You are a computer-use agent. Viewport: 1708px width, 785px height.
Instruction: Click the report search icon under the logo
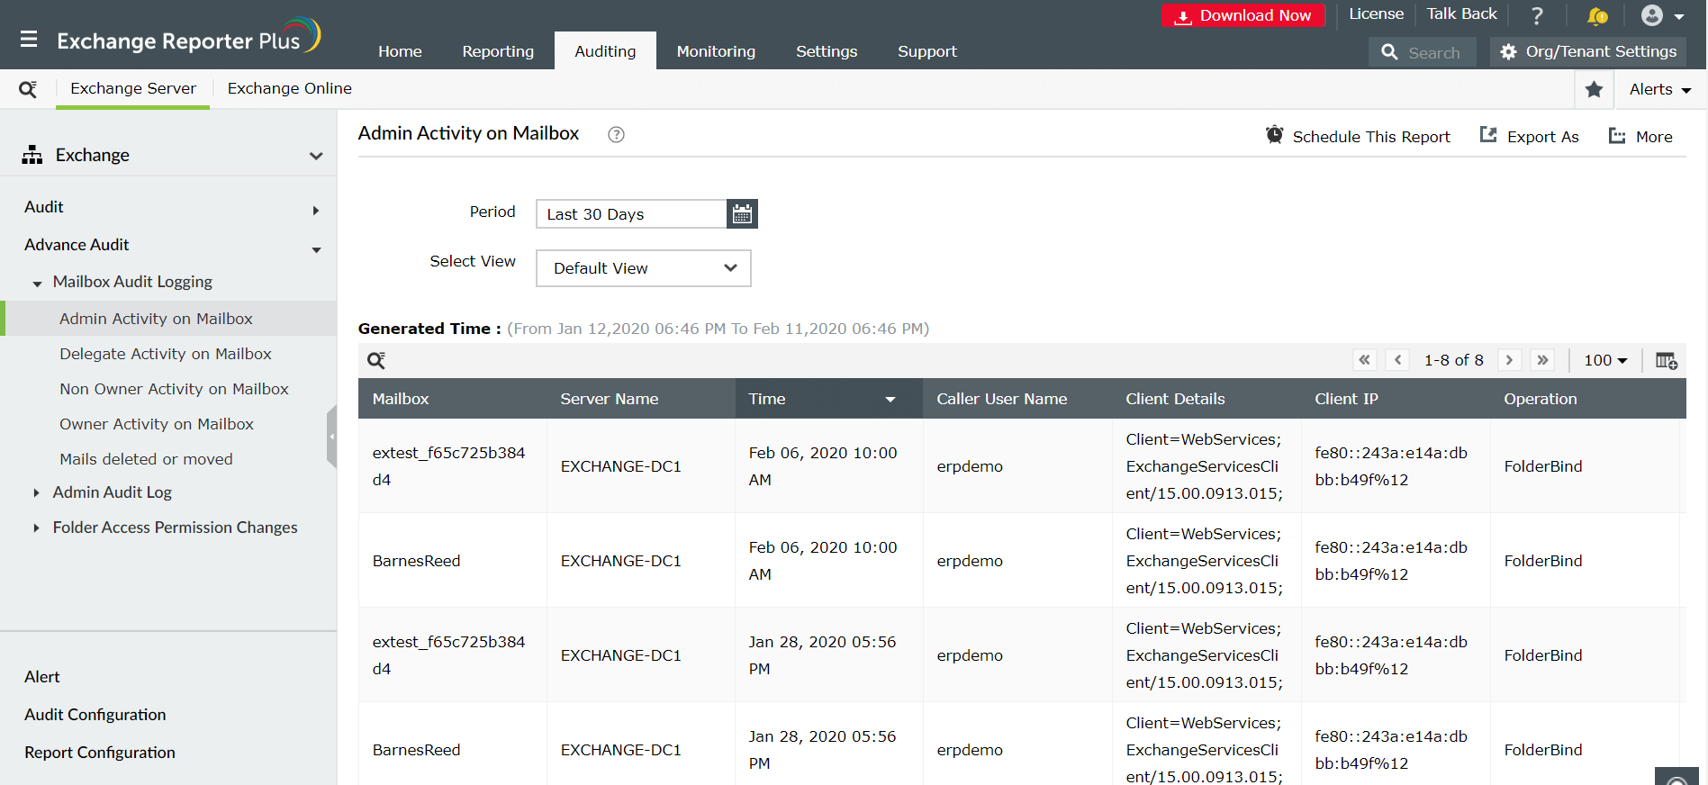(x=28, y=89)
